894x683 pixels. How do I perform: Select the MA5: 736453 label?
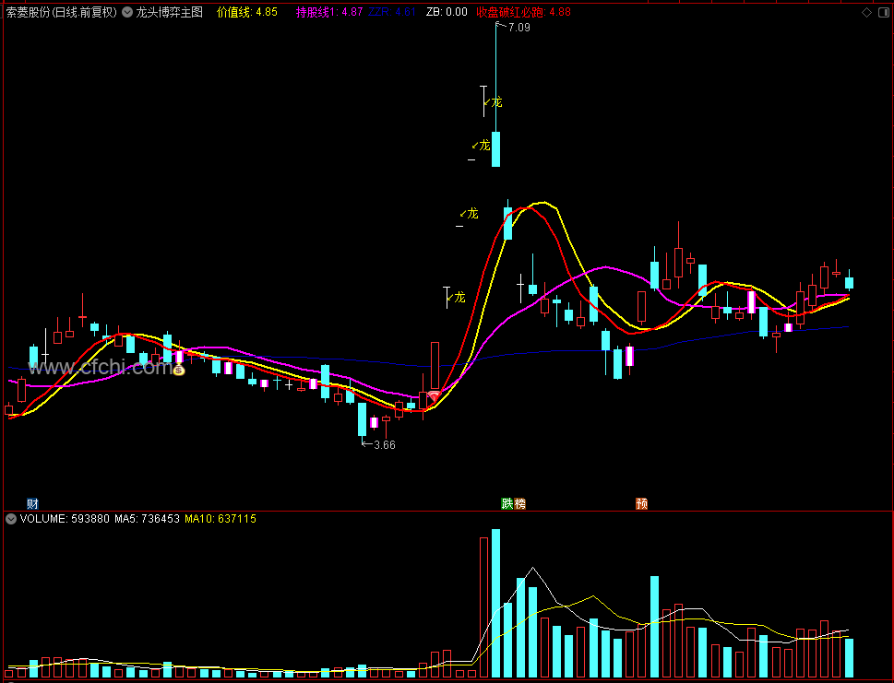click(x=147, y=518)
